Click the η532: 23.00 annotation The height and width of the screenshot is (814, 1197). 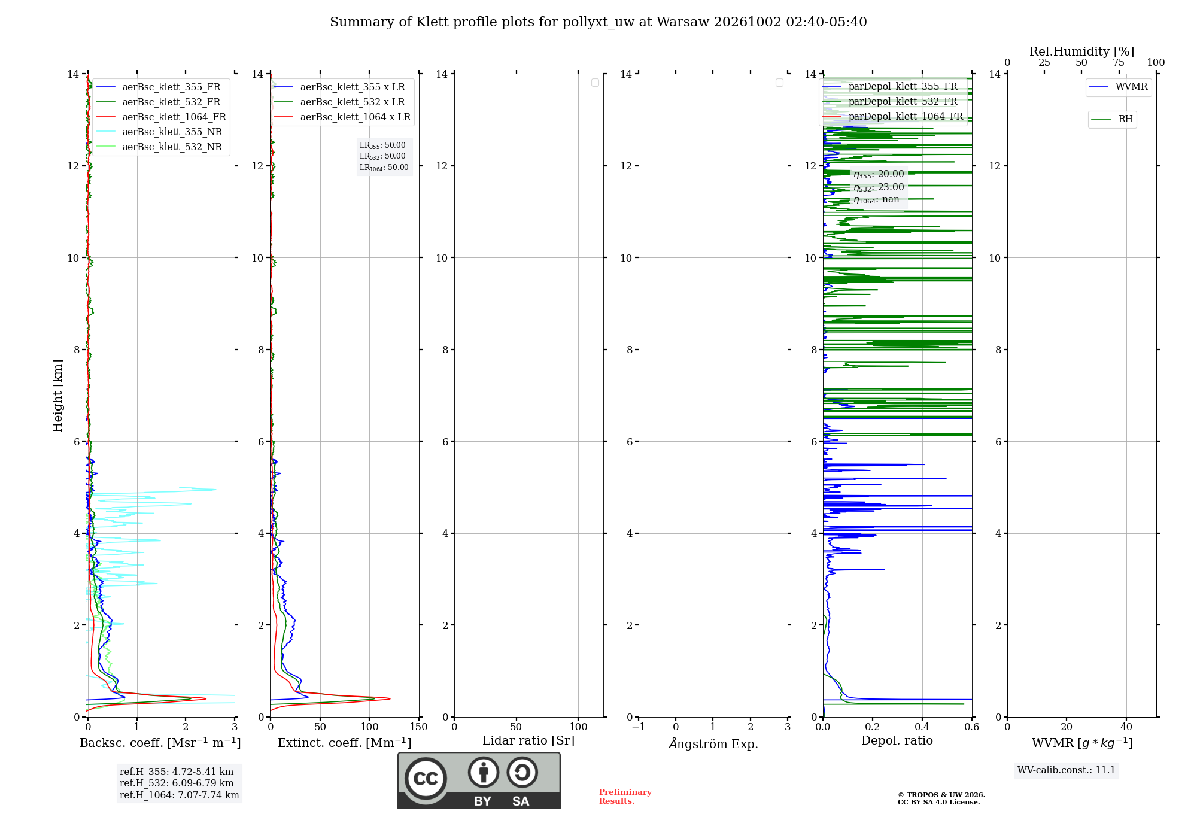[x=879, y=187]
